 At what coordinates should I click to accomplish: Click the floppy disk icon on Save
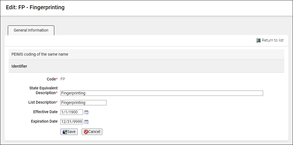click(x=65, y=132)
